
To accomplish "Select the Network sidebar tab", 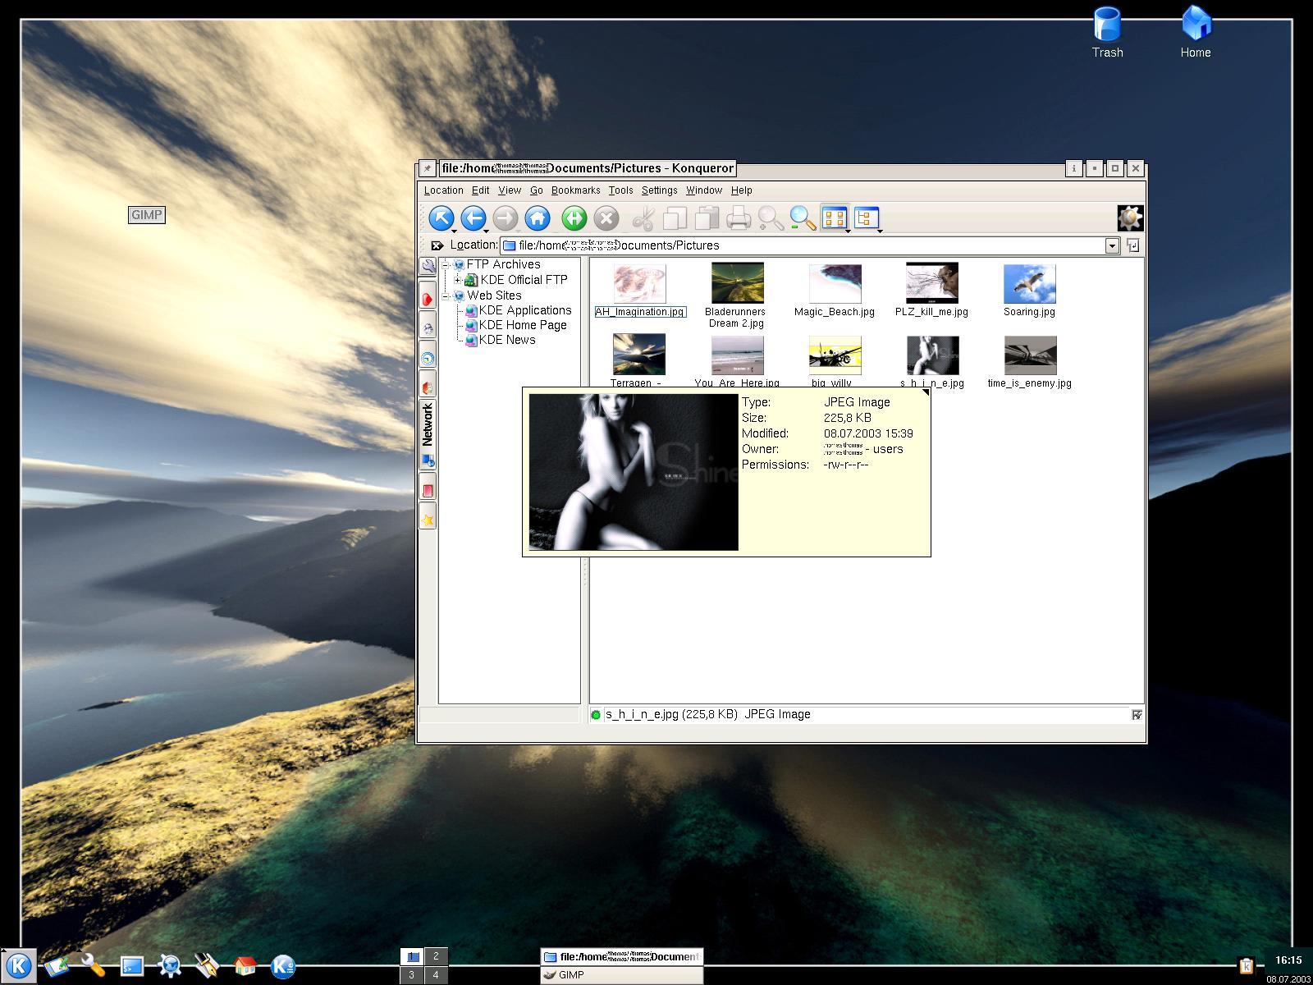I will click(428, 433).
